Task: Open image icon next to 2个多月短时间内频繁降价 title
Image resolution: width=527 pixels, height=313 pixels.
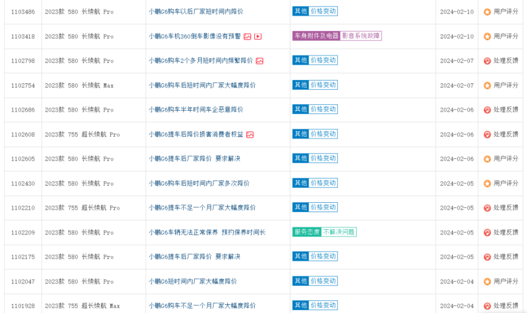Action: 260,61
